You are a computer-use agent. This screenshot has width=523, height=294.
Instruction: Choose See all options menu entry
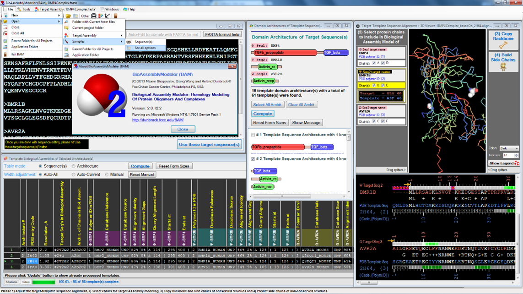[146, 48]
